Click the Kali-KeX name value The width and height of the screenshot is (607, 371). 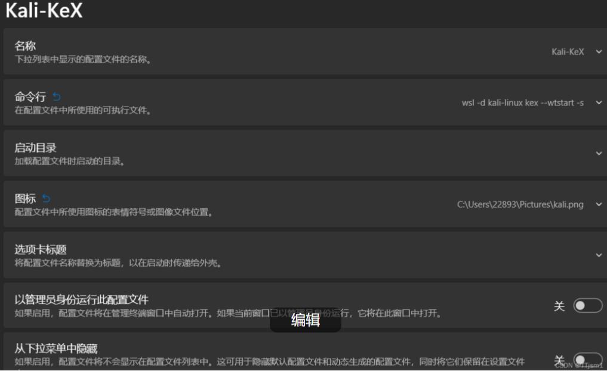[568, 52]
